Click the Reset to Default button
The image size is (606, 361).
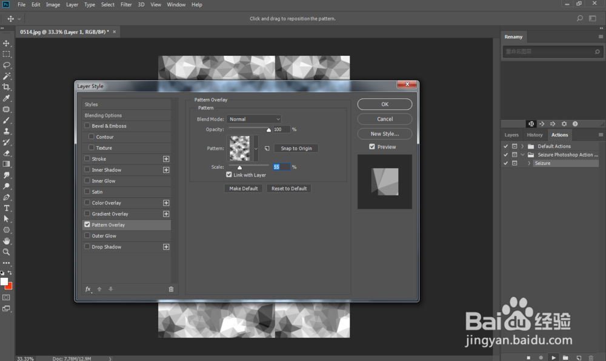(x=288, y=189)
